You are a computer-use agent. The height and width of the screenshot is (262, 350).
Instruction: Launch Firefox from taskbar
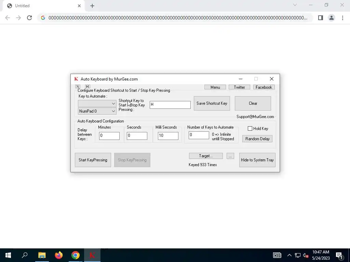click(59, 255)
